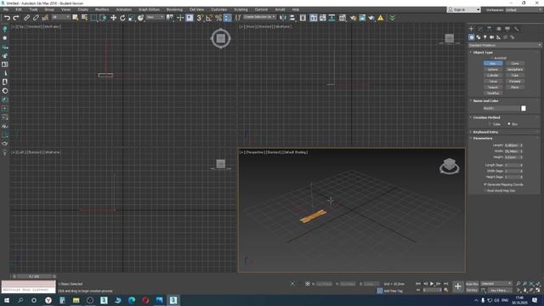
Task: Click the Align tool icon
Action: coord(292,18)
